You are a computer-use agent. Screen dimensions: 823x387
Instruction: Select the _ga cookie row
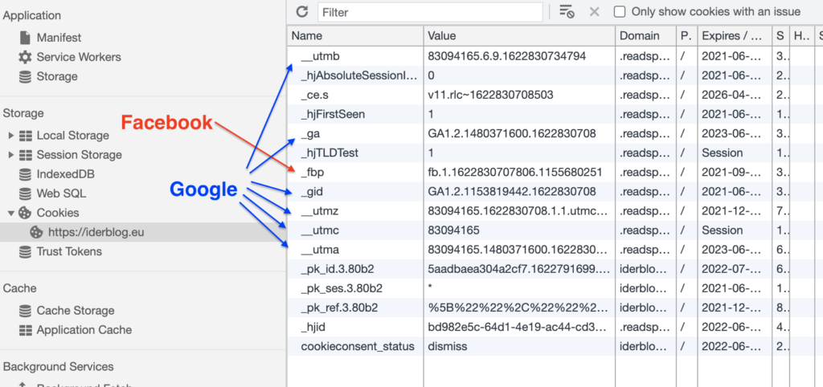coord(555,134)
